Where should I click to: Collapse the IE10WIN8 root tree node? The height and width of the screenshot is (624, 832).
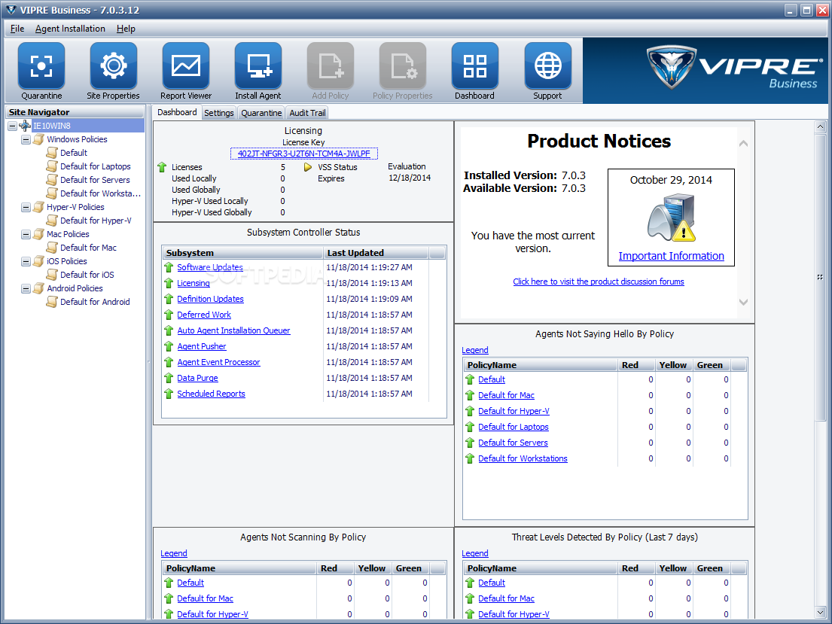click(12, 126)
